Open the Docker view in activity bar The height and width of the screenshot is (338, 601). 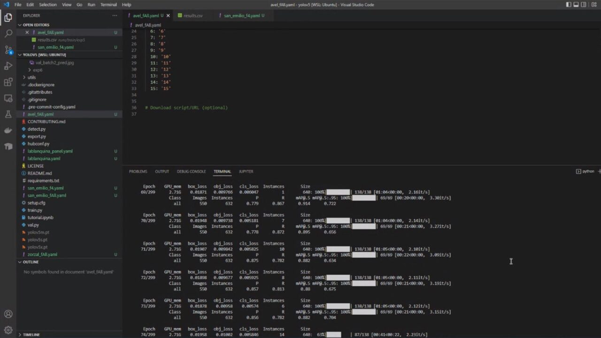[x=8, y=130]
